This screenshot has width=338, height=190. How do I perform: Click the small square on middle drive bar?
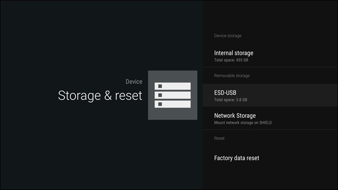pos(160,95)
